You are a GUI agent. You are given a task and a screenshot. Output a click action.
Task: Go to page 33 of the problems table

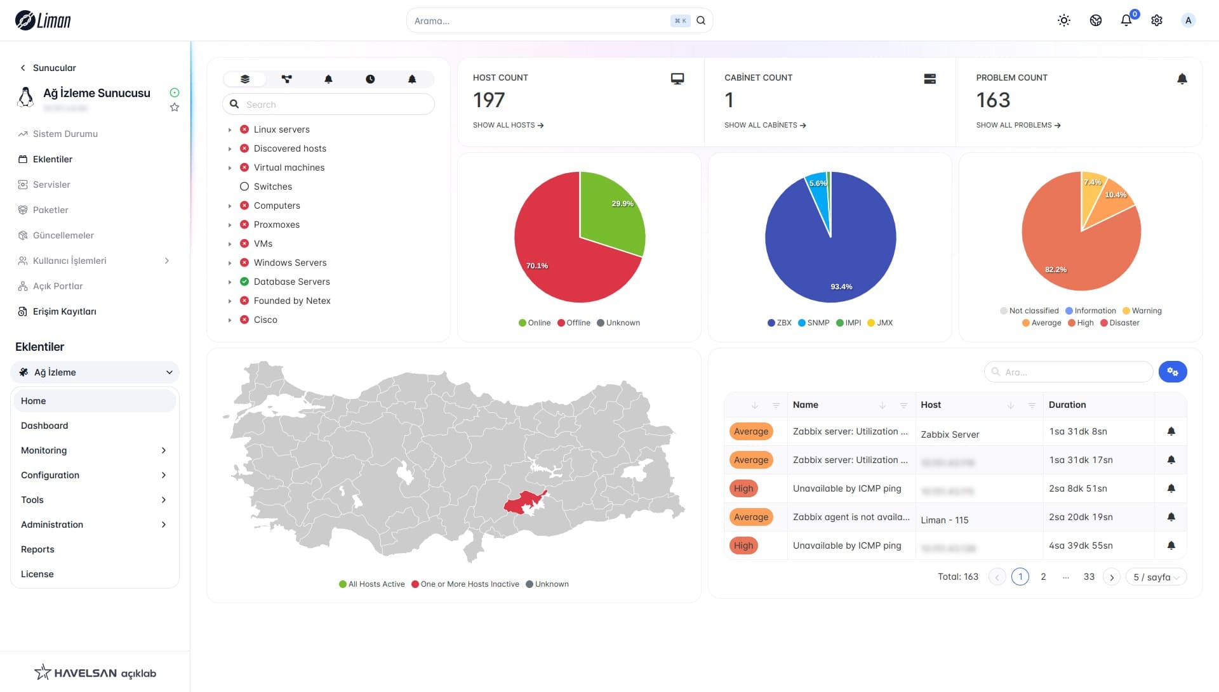pos(1089,577)
